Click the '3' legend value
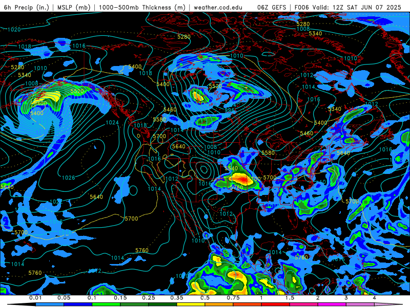 346,298
